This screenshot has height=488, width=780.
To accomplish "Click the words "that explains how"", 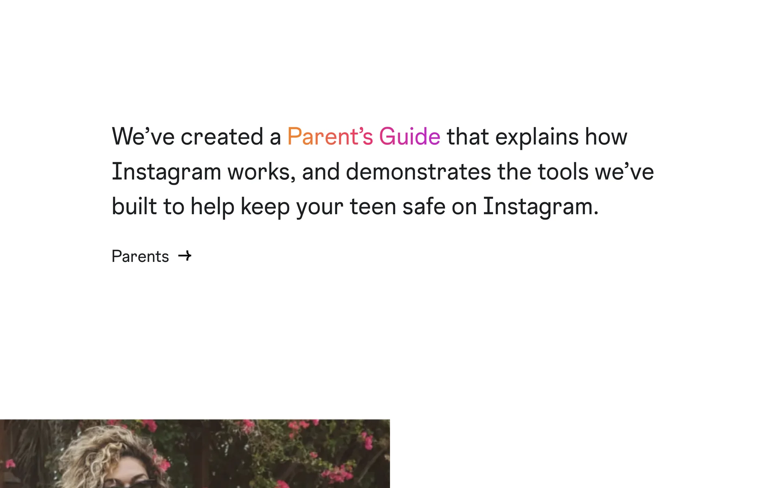I will pyautogui.click(x=537, y=137).
